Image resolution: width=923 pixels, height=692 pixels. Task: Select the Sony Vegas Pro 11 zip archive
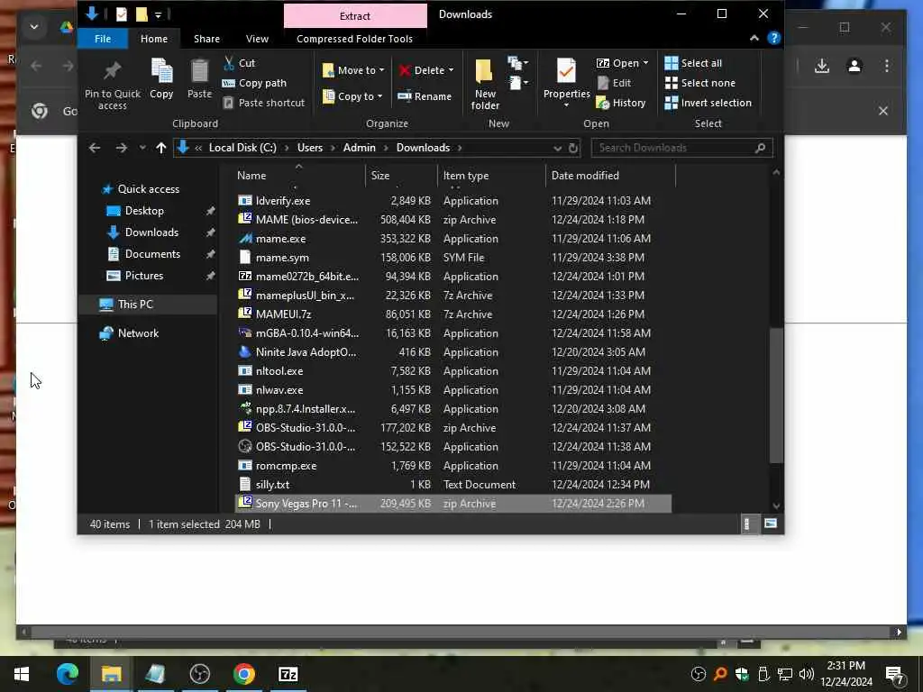[453, 503]
